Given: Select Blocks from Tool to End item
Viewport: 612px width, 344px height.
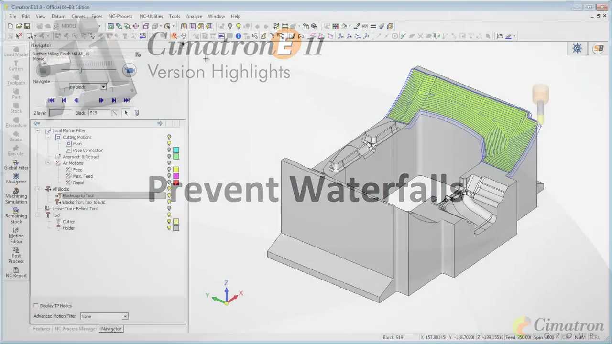Looking at the screenshot, I should click(84, 202).
